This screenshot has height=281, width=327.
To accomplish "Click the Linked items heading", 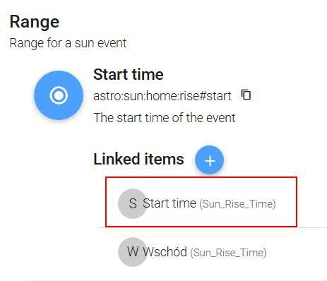I will tap(138, 159).
